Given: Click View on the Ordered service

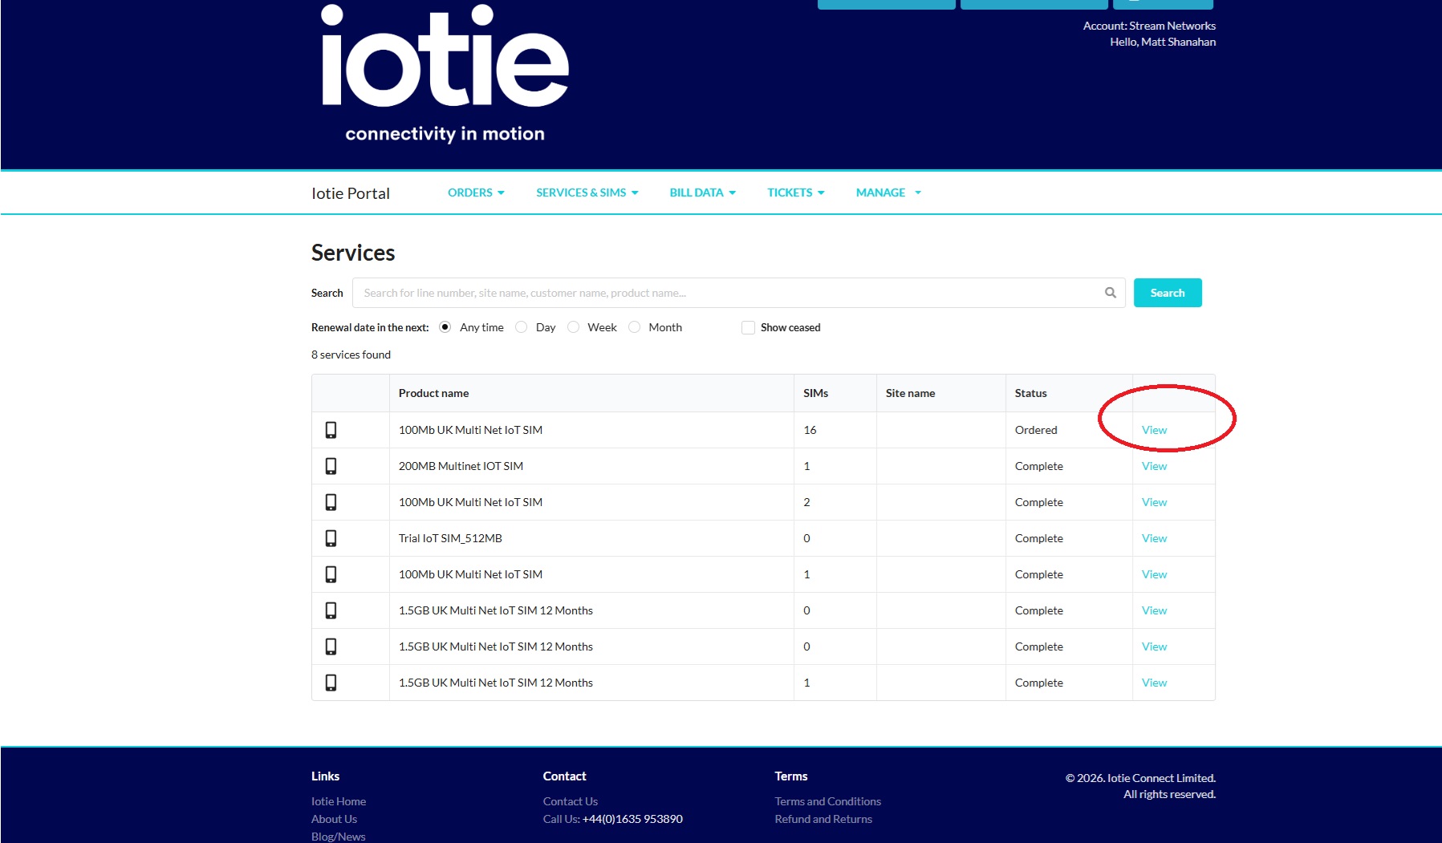Looking at the screenshot, I should [x=1154, y=430].
